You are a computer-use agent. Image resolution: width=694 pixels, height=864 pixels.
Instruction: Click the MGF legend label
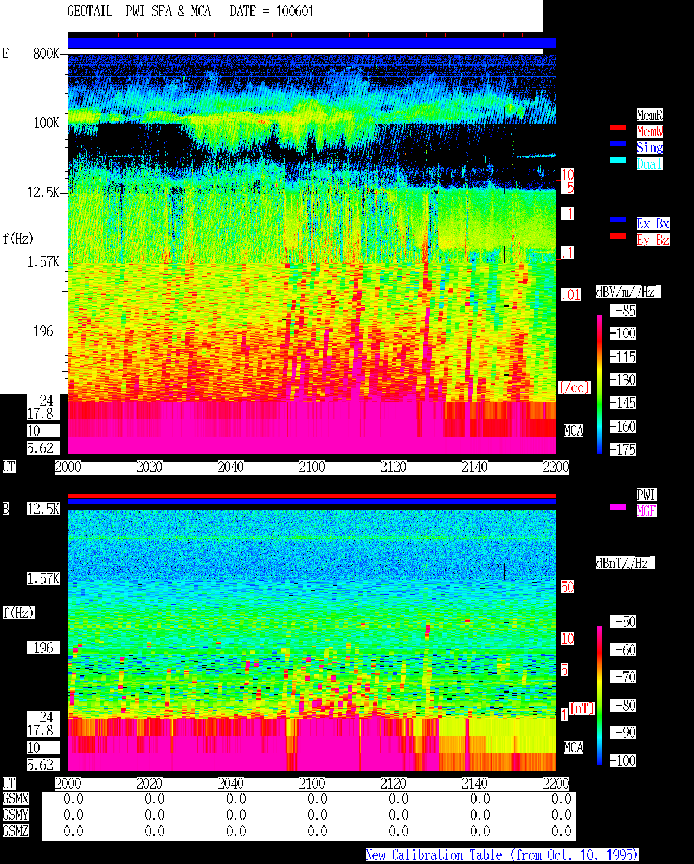coord(646,511)
